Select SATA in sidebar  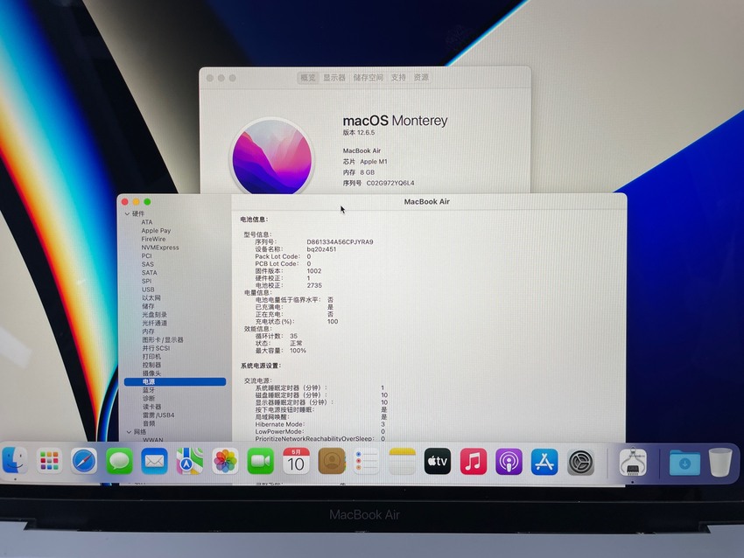pyautogui.click(x=149, y=273)
